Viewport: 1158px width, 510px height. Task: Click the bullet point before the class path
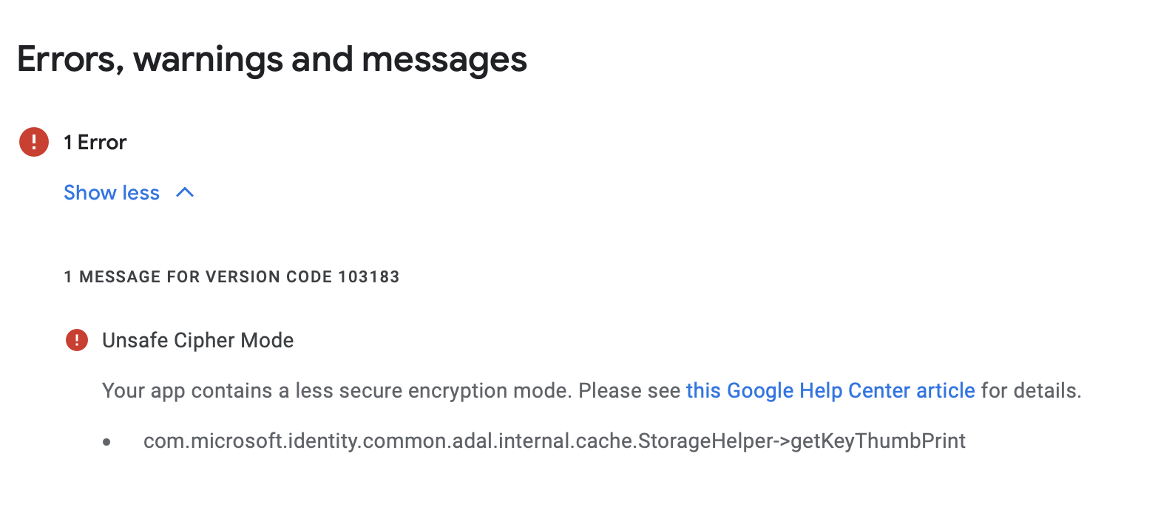coord(106,441)
